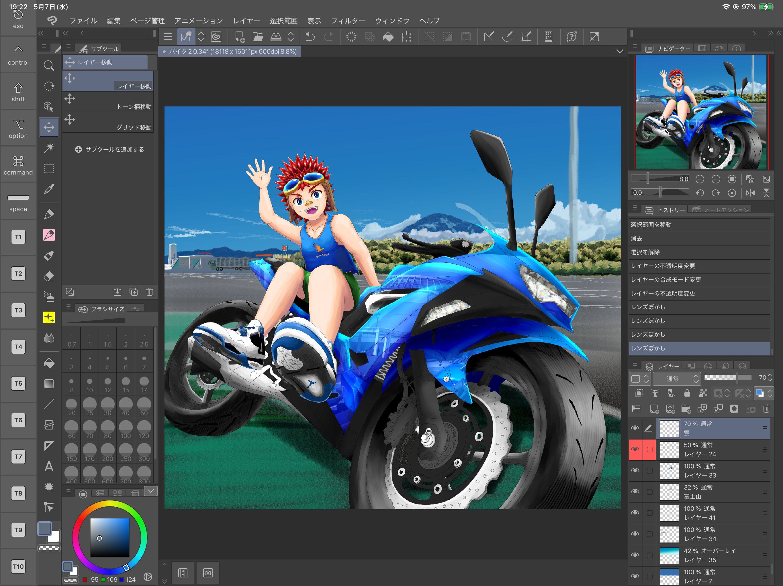The height and width of the screenshot is (586, 783).
Task: Open the color palette panel dropdown arrow
Action: click(x=151, y=491)
